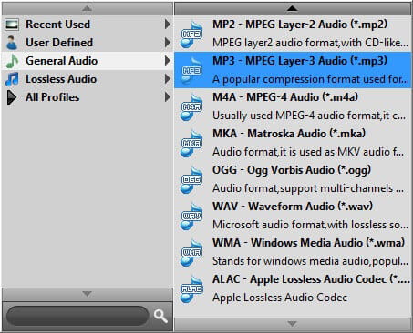The height and width of the screenshot is (333, 413).
Task: Choose ALAC - Apple Lossless Audio Codec
Action: coord(293,288)
